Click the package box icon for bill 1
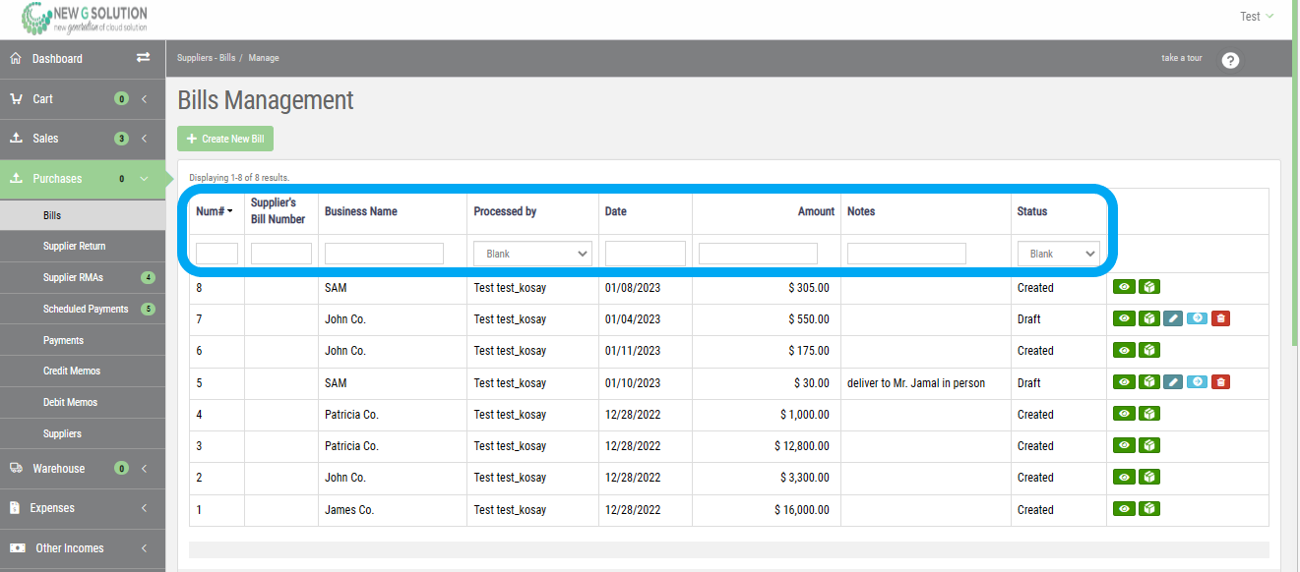 point(1148,509)
